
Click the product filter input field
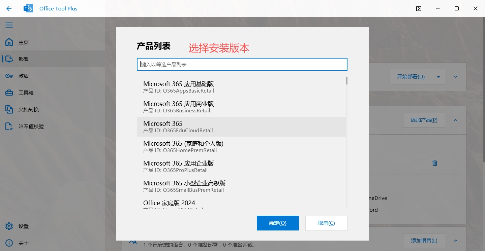[x=242, y=64]
